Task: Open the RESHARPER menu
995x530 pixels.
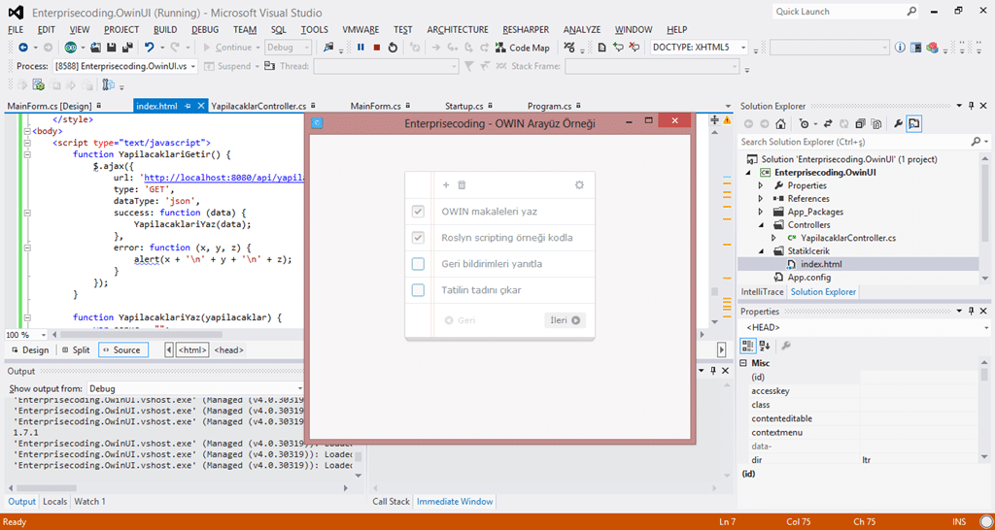Action: [526, 30]
